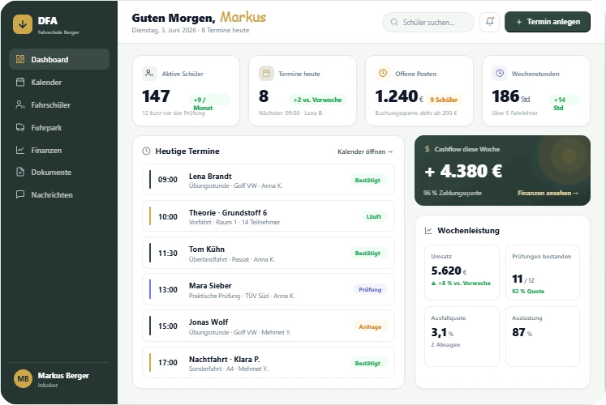Click the Dienstag, 3. Juni 2026 date line

pos(190,30)
